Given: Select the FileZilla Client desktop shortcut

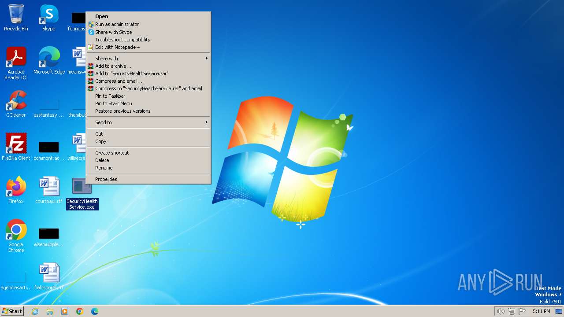Looking at the screenshot, I should pyautogui.click(x=16, y=147).
